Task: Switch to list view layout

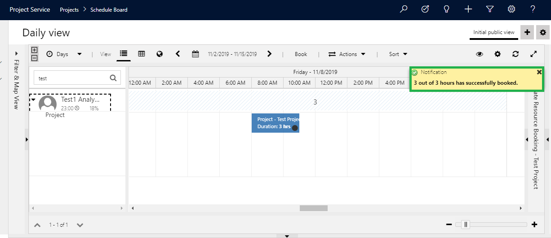Action: coord(124,54)
